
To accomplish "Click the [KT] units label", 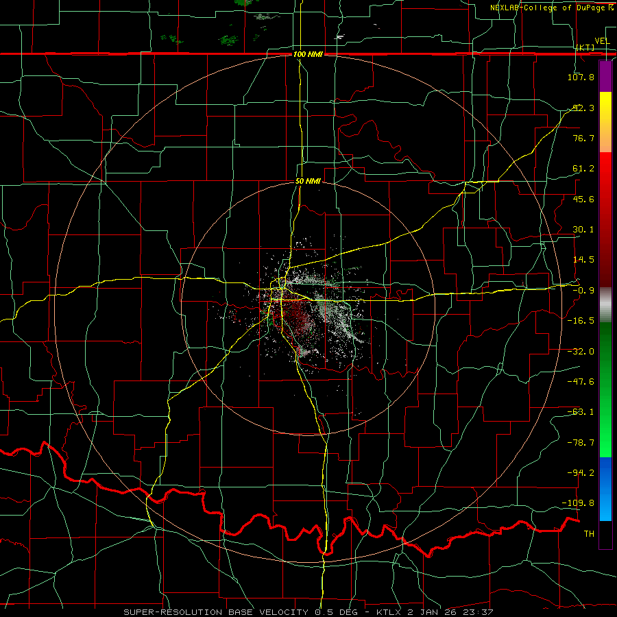I will (585, 47).
